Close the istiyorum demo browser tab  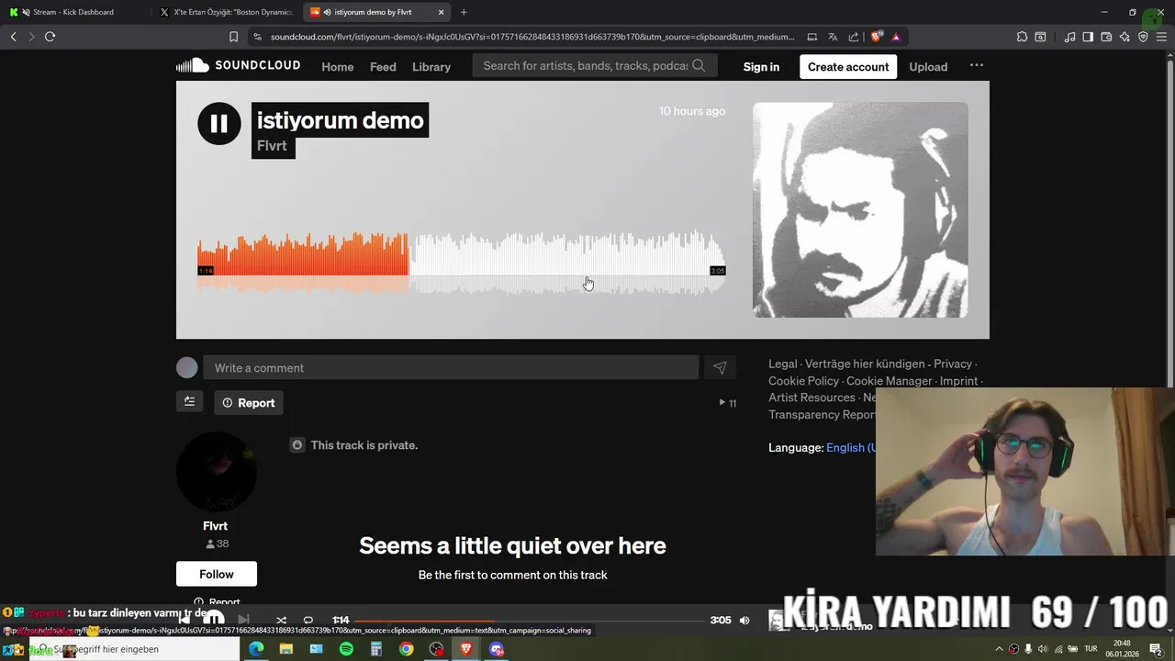442,12
